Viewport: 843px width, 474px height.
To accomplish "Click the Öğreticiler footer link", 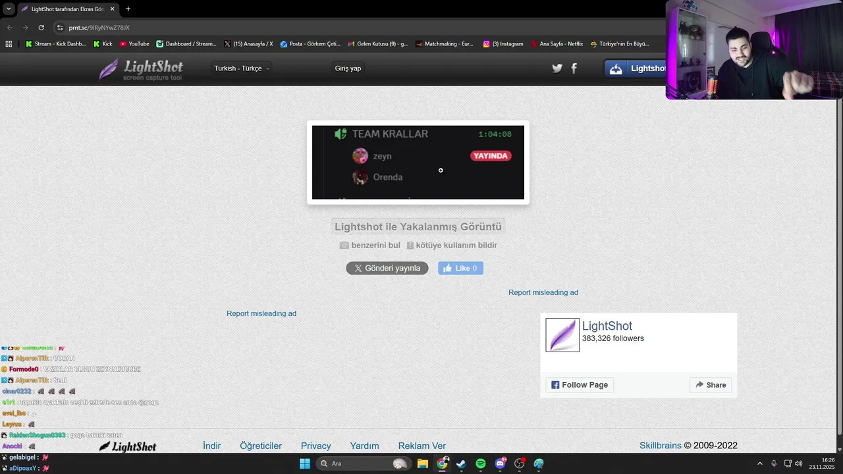I will [261, 446].
